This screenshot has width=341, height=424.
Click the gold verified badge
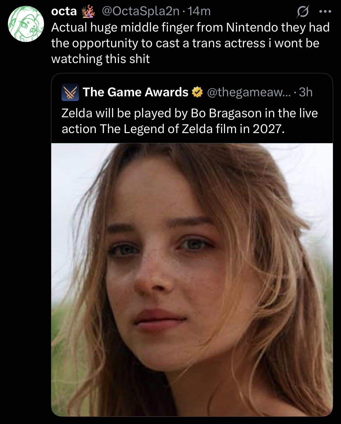197,92
